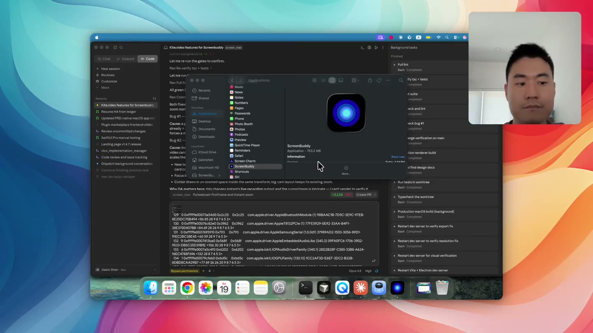Open Finder group-by dropdown
Screen dimensions: 593x333
(x=355, y=80)
